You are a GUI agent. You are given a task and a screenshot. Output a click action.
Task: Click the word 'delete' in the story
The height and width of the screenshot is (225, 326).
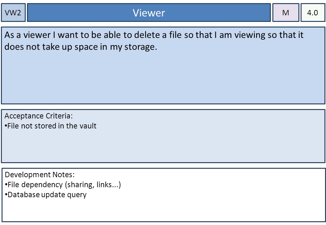147,35
